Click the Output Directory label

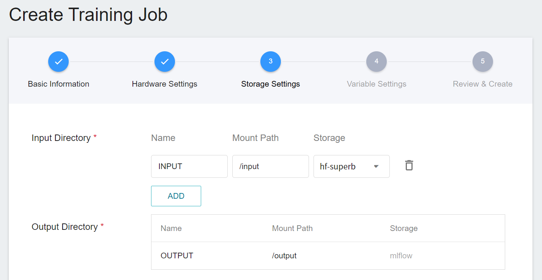65,227
